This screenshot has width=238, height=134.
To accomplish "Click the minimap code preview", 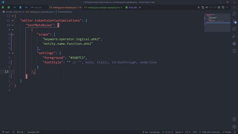I will tap(217, 23).
